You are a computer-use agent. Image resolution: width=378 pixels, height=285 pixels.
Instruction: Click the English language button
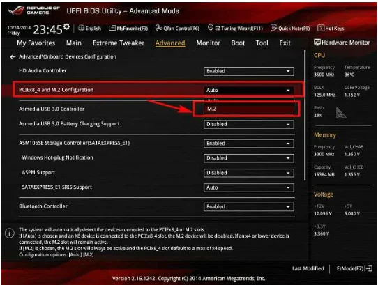90,29
